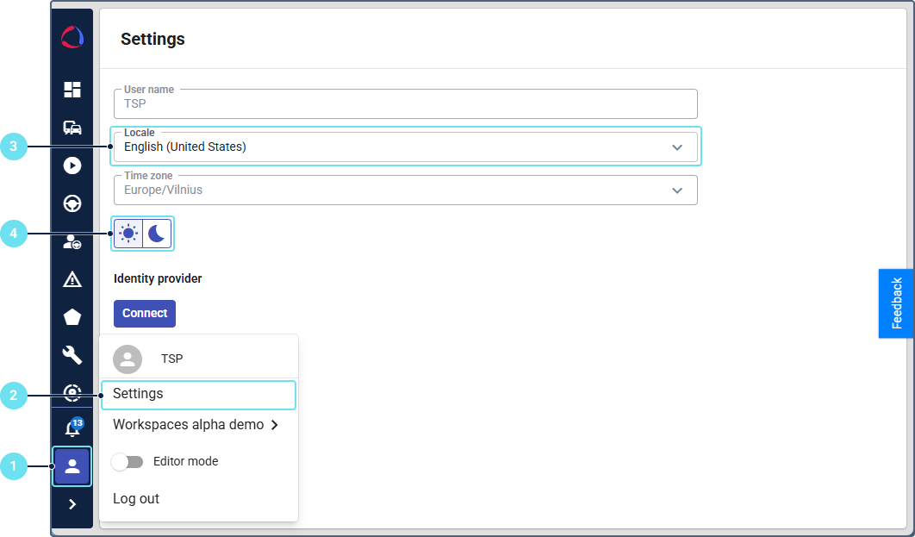The height and width of the screenshot is (537, 915).
Task: Switch to light theme sun button
Action: [x=128, y=233]
